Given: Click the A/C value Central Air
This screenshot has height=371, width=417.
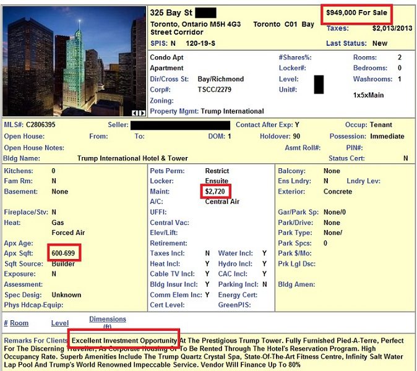Looking at the screenshot, I should point(222,202).
